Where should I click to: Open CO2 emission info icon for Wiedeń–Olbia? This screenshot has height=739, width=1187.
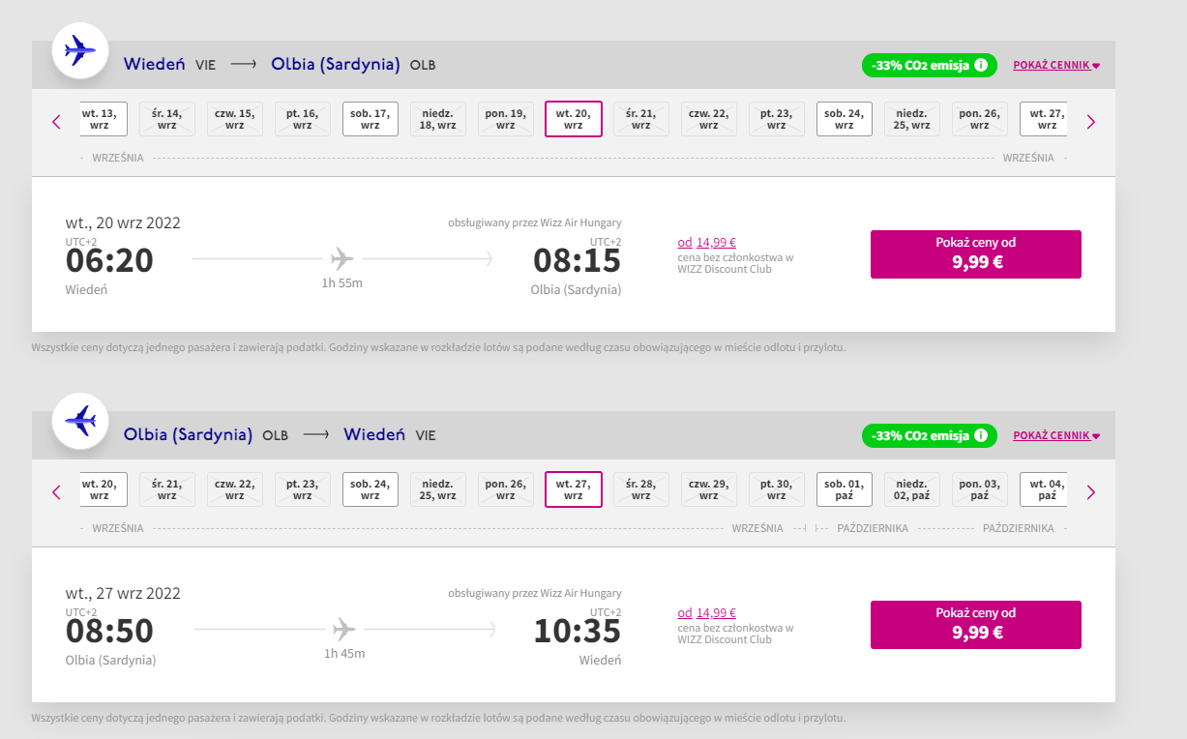[x=981, y=65]
